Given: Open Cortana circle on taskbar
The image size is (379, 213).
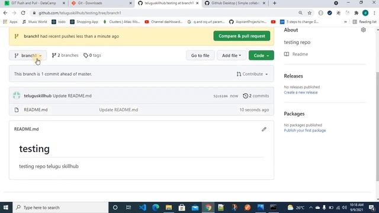Looking at the screenshot, I should tap(115, 208).
